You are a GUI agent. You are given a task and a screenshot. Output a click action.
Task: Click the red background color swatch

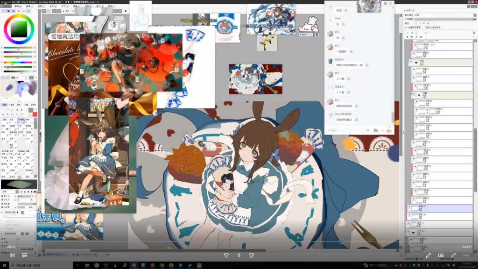[35, 114]
